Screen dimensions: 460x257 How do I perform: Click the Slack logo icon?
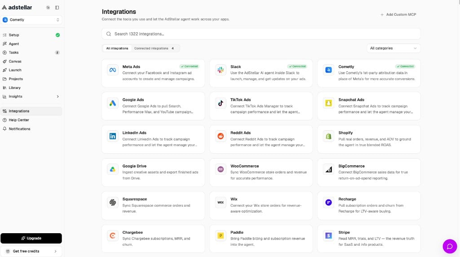[x=221, y=70]
